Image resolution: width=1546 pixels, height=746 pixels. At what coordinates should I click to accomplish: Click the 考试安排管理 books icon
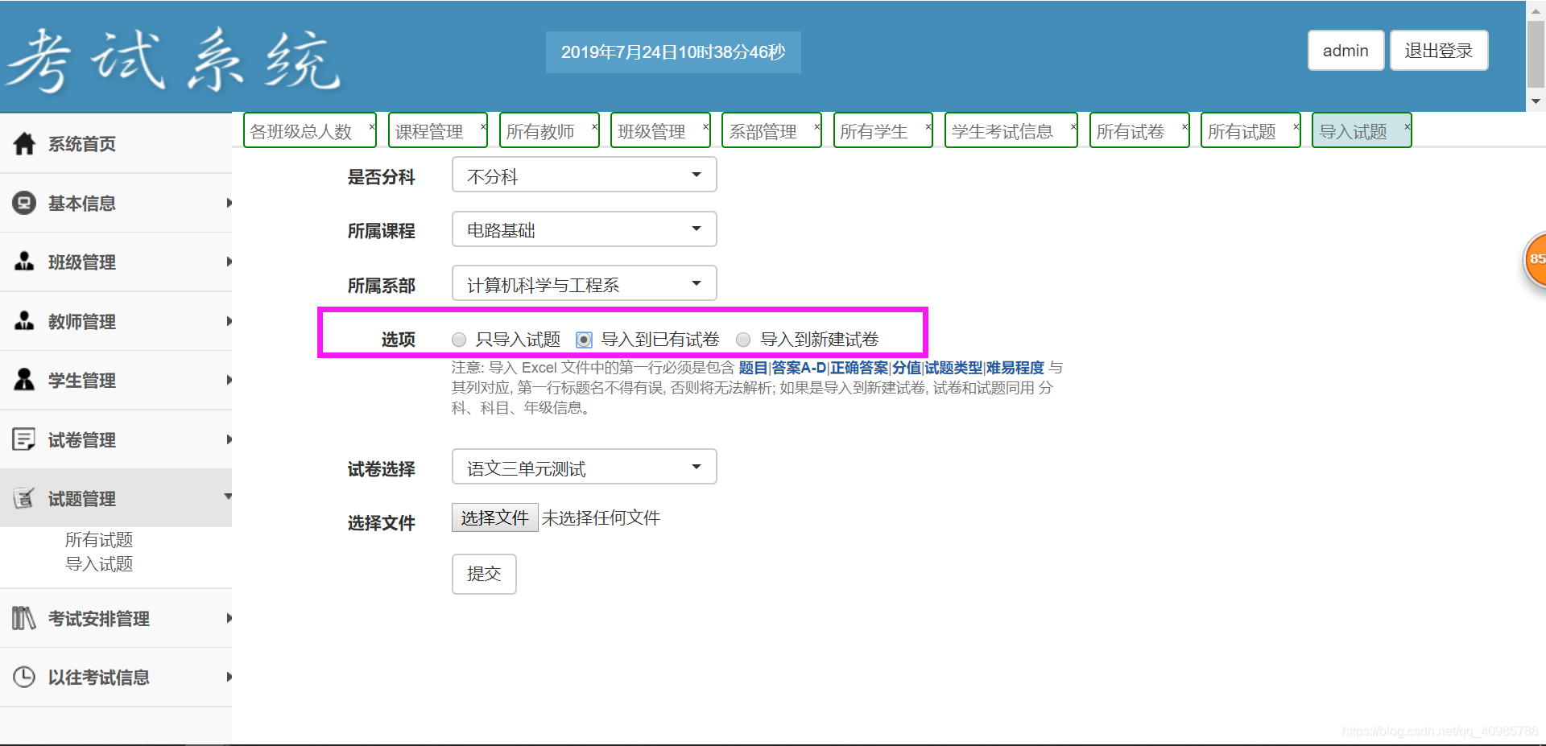(24, 618)
